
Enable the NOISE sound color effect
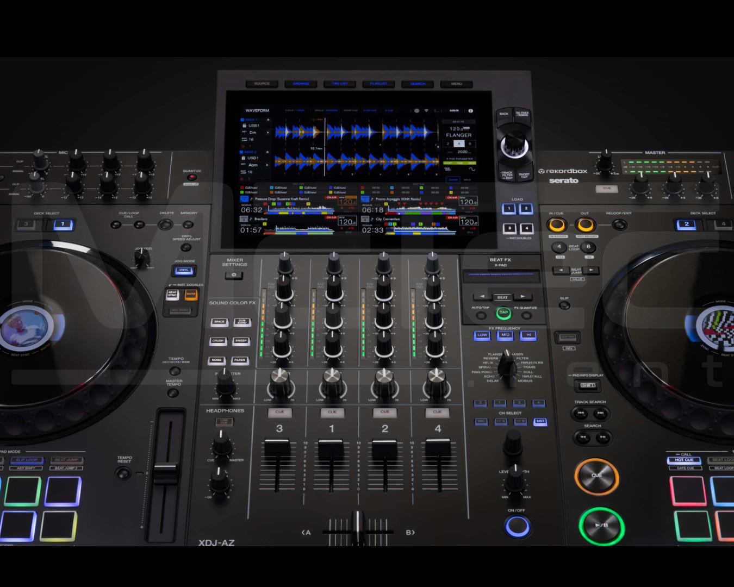point(216,360)
